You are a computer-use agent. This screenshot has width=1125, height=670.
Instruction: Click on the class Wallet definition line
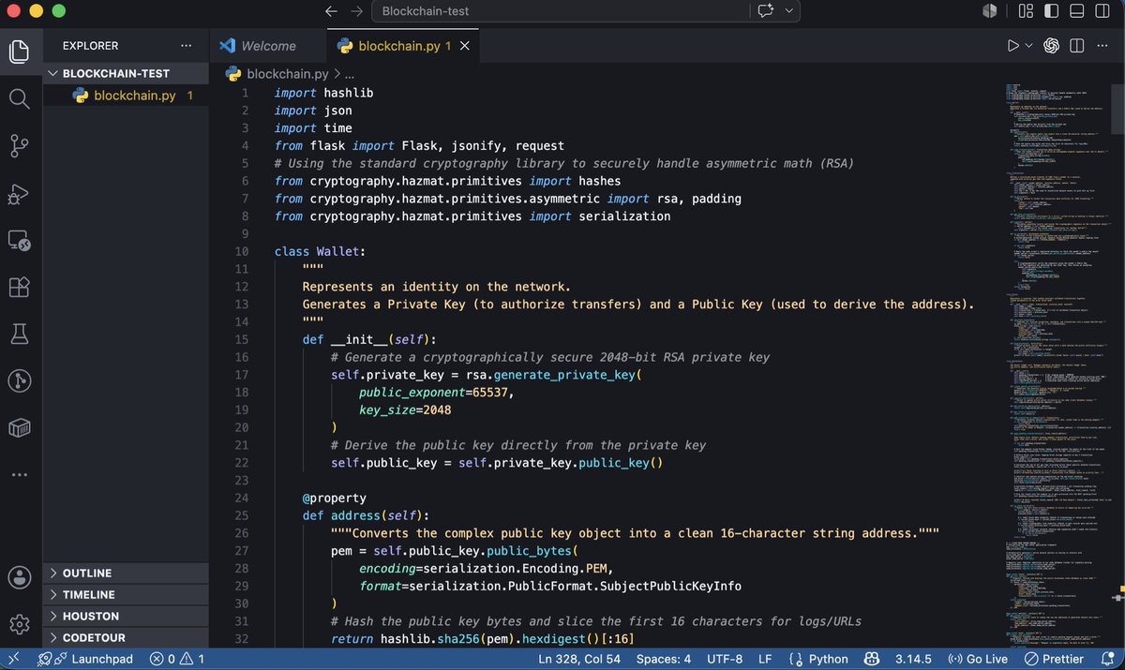click(x=320, y=251)
